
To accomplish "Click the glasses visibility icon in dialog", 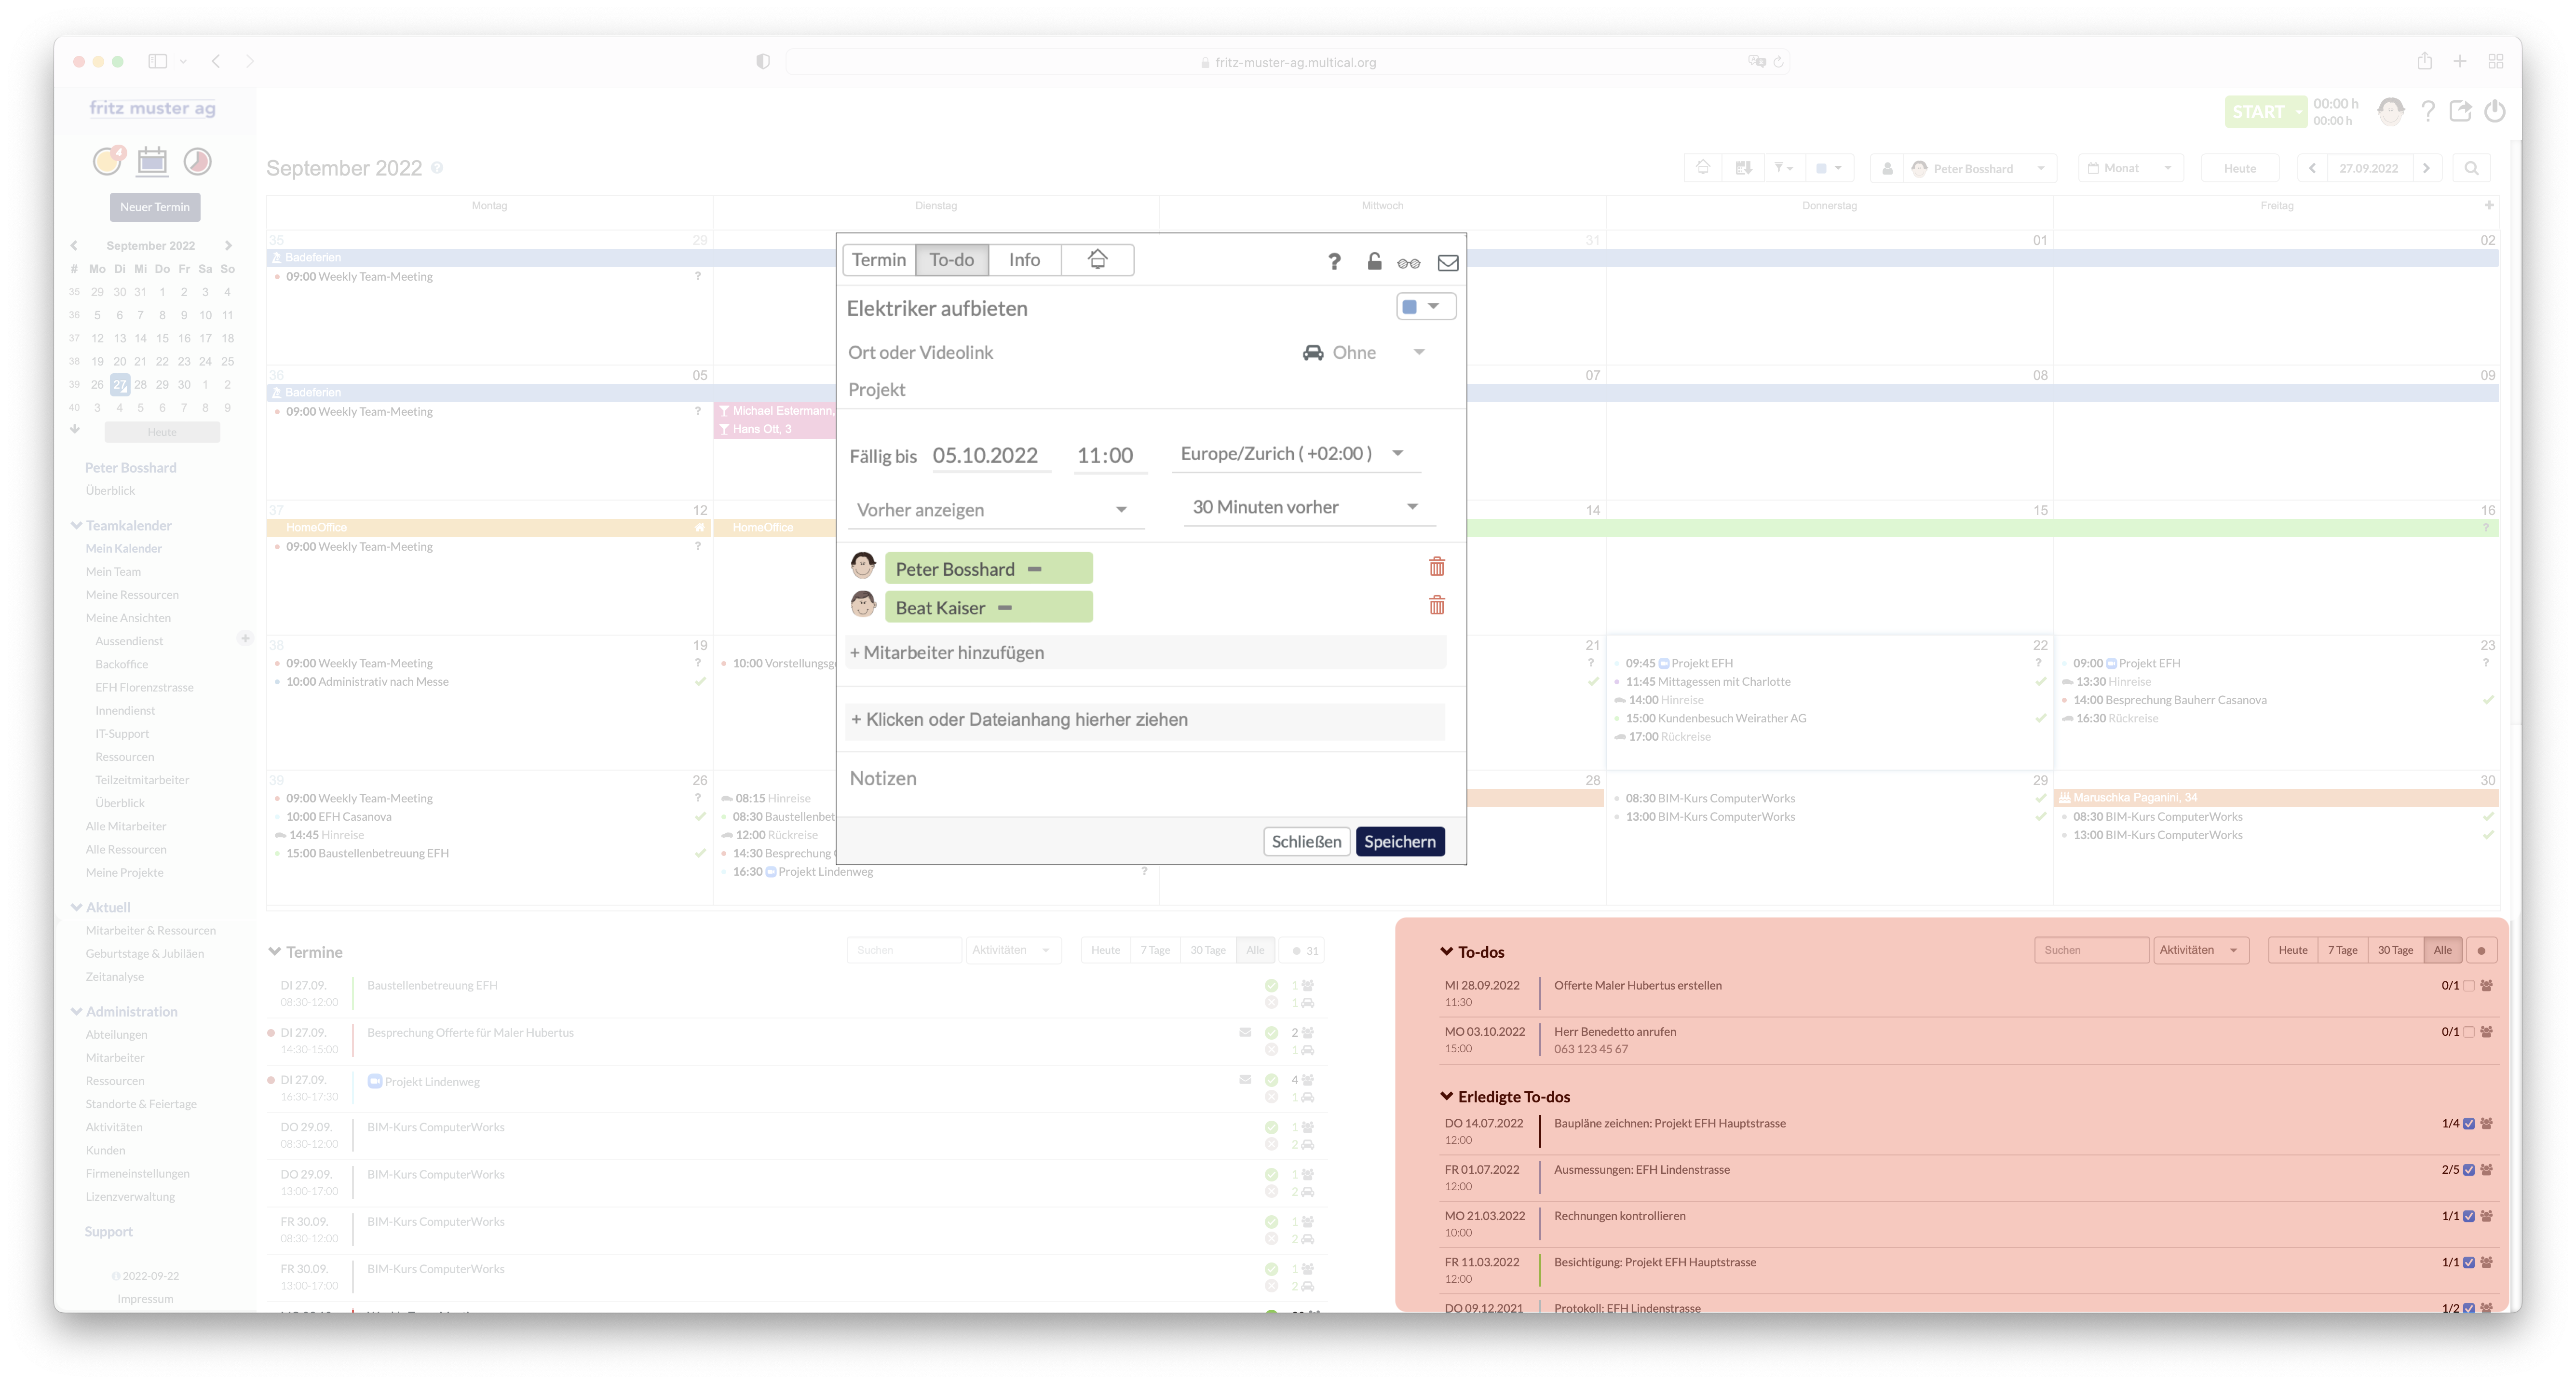I will pyautogui.click(x=1408, y=263).
